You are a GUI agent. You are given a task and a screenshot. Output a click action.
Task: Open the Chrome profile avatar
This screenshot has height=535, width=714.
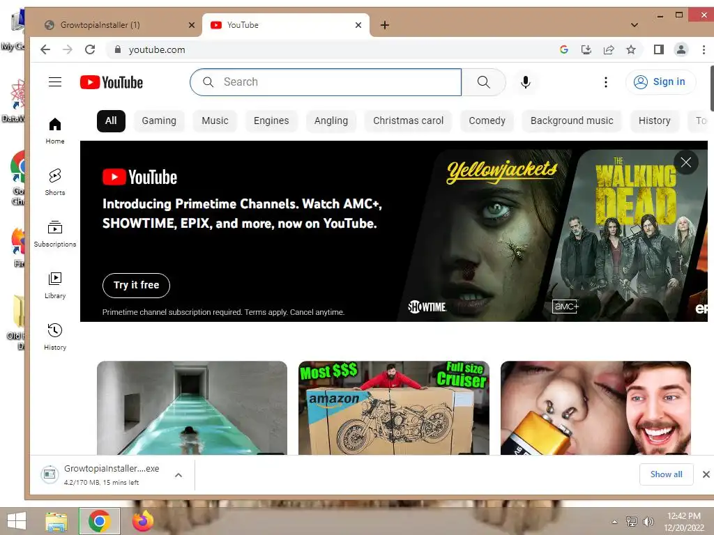click(681, 49)
